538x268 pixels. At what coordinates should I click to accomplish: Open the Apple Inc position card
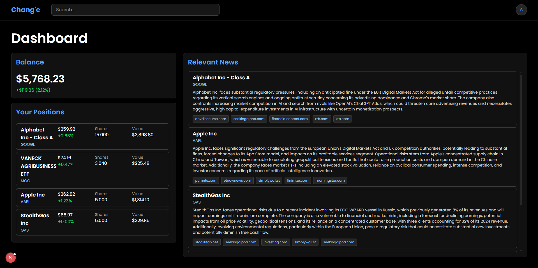[93, 198]
